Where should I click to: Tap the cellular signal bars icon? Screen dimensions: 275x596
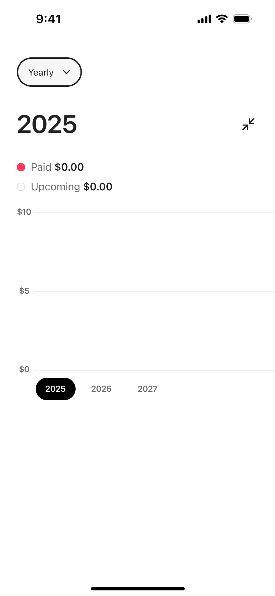coord(204,19)
